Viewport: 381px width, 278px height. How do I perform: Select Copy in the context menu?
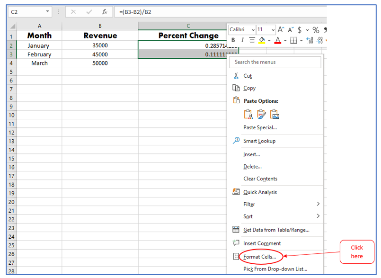249,88
